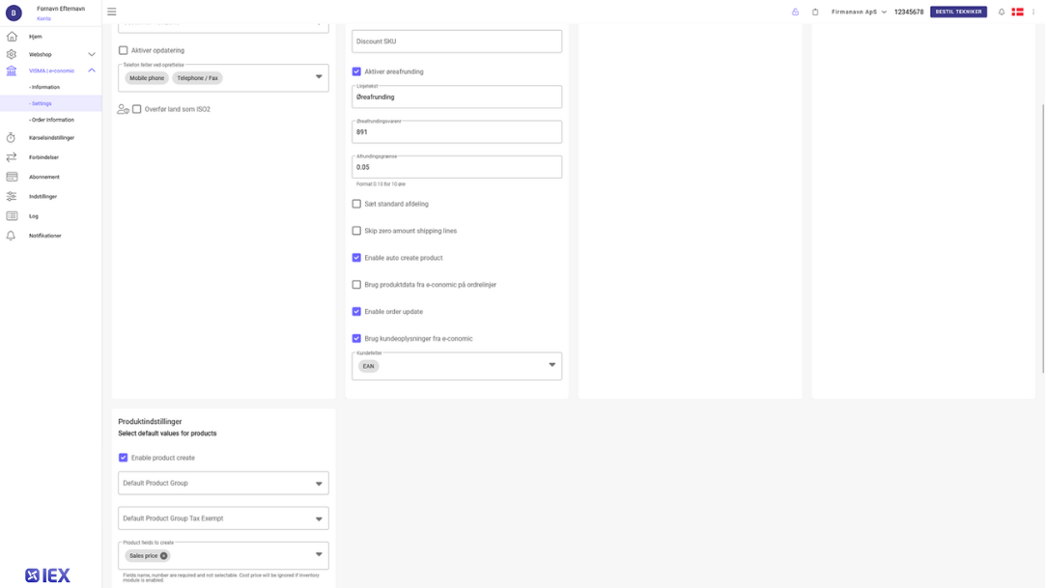
Task: Click the BESTIL TEKNIKER button
Action: (957, 11)
